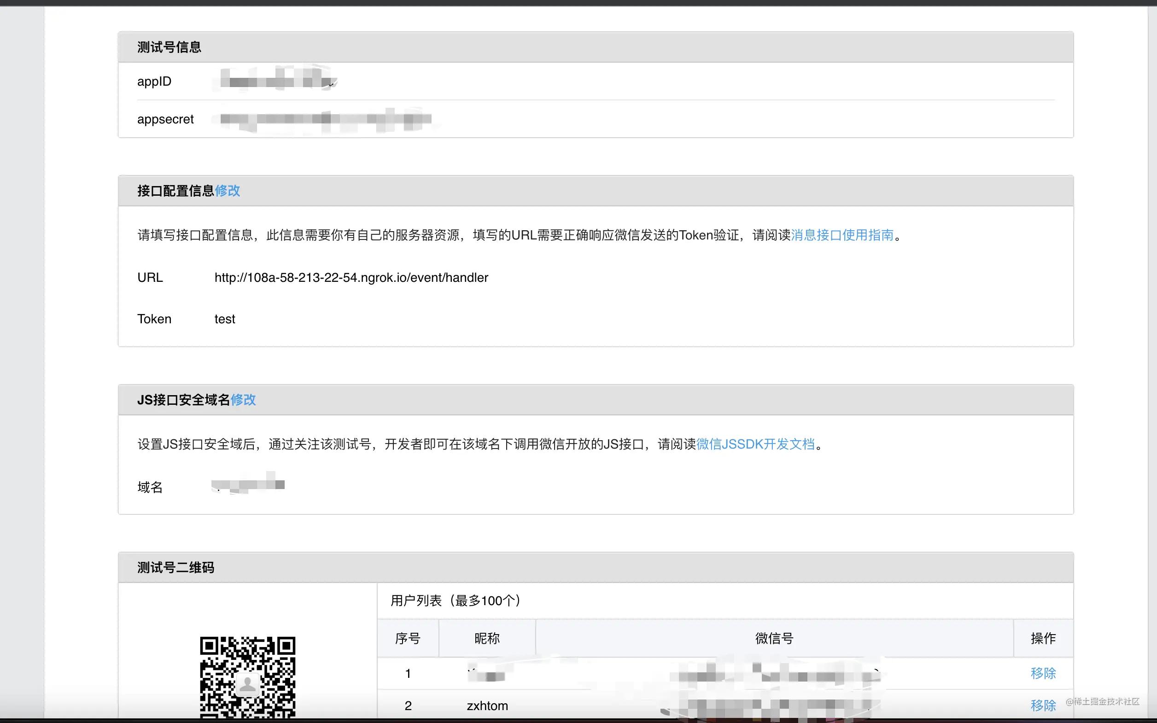This screenshot has width=1157, height=723.
Task: Click 移除 for user number 1
Action: click(x=1043, y=673)
